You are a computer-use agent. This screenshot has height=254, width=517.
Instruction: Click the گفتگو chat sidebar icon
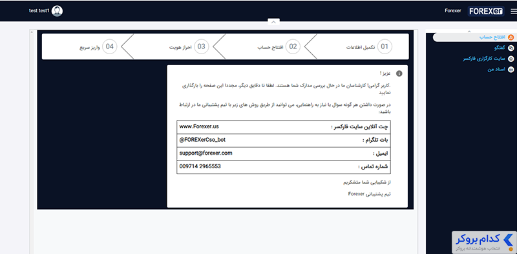511,48
